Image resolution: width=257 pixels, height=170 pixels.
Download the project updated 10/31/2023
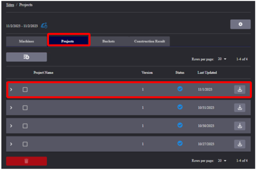240,107
